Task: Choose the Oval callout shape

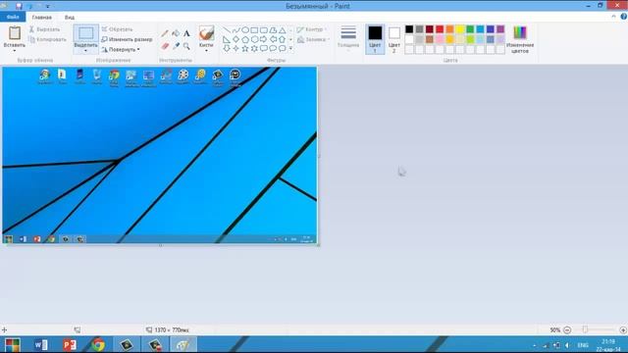Action: pos(273,48)
